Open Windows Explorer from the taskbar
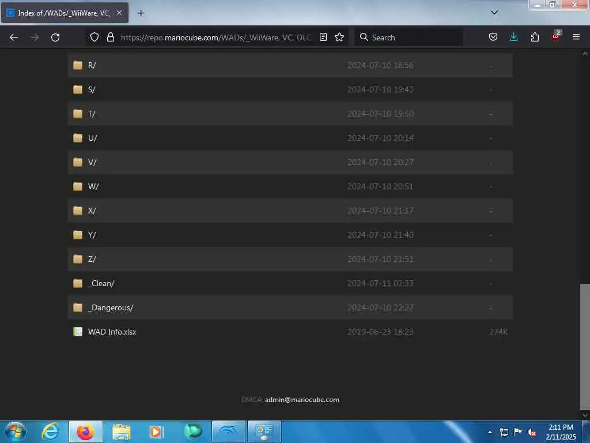This screenshot has width=590, height=443. (121, 431)
